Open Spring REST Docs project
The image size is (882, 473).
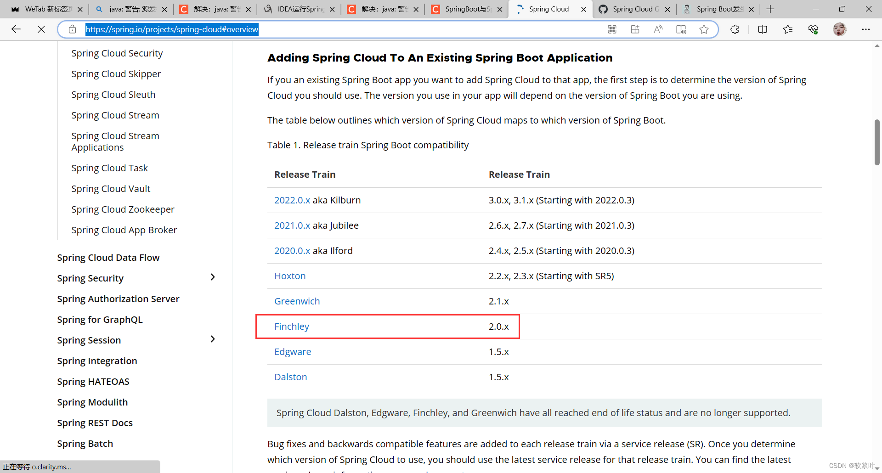point(95,423)
